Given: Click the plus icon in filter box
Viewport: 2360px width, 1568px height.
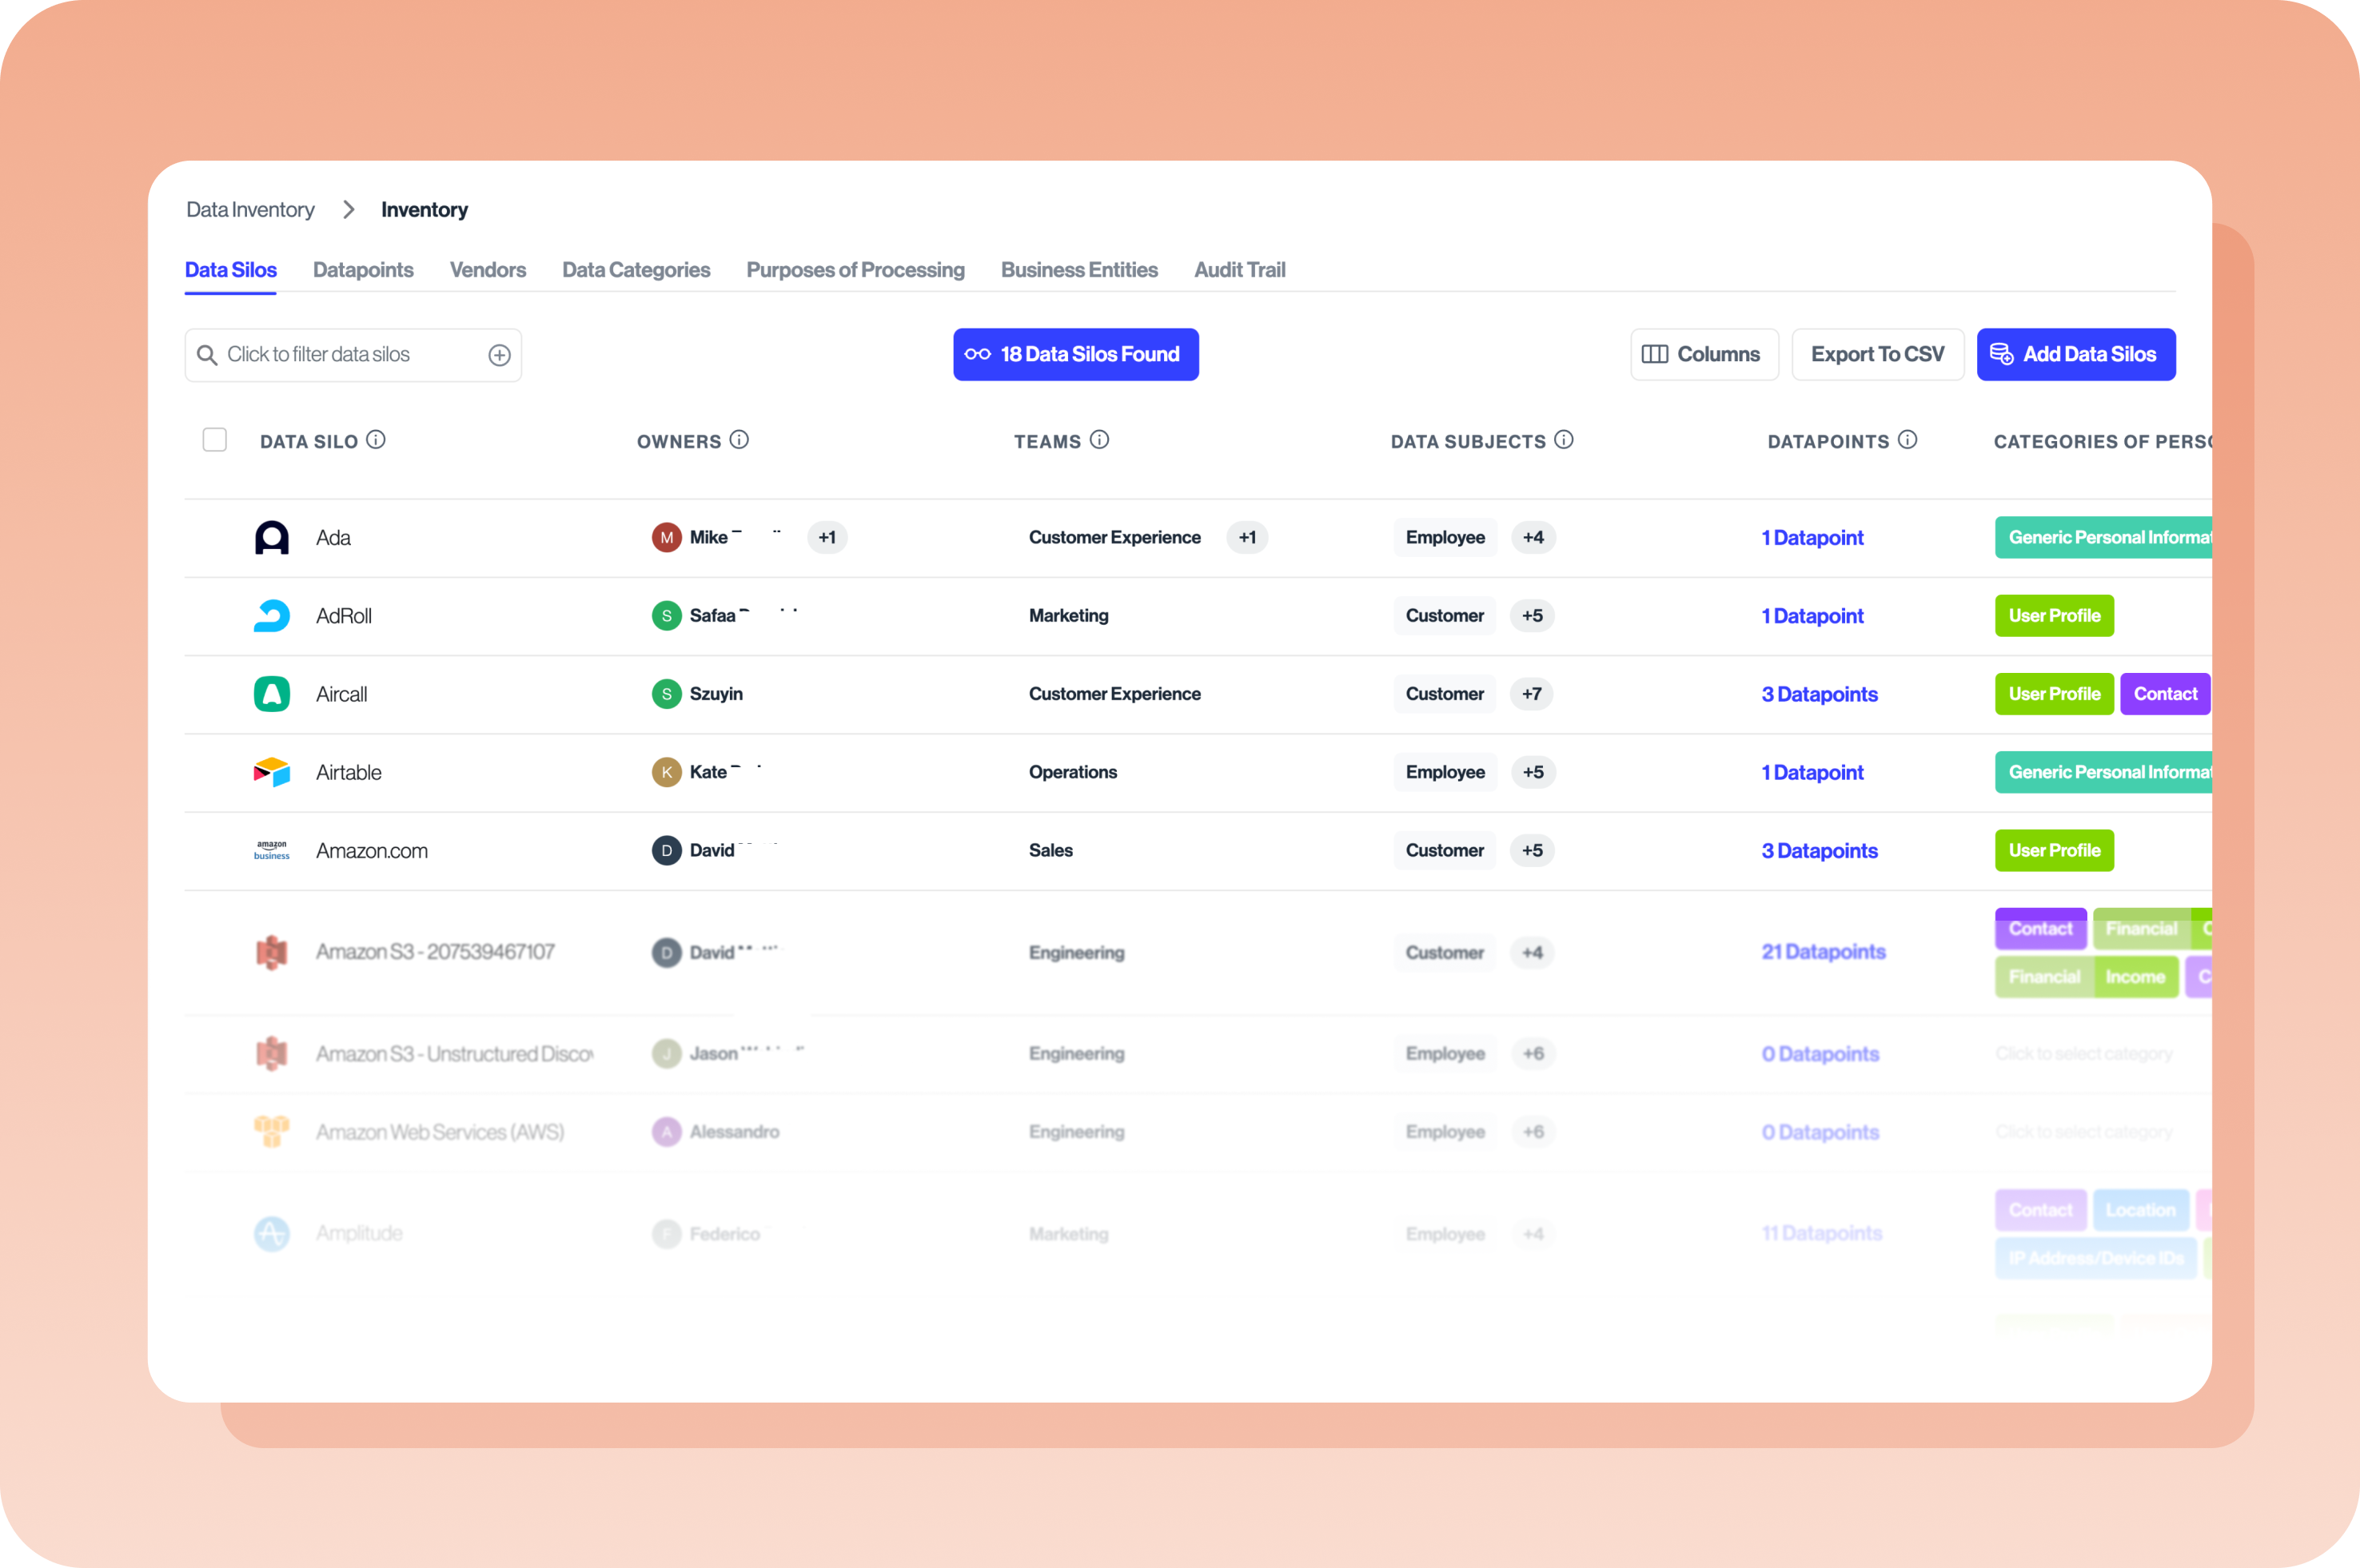Looking at the screenshot, I should (x=499, y=355).
